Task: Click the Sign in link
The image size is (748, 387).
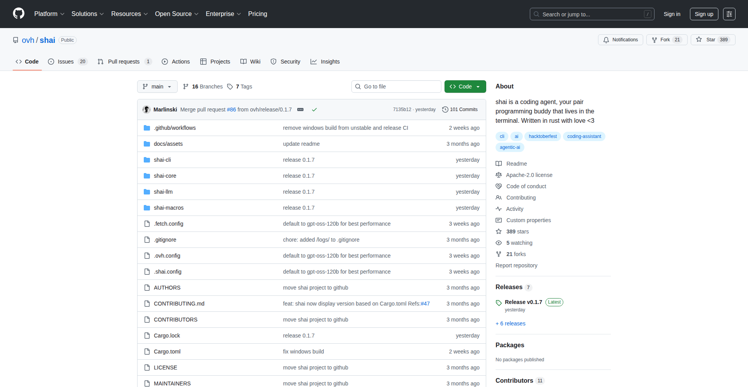Action: (672, 14)
